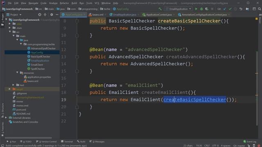Viewport: 262px width, 147px height.
Task: Select BasicSpellChecker class in tree
Action: [41, 56]
